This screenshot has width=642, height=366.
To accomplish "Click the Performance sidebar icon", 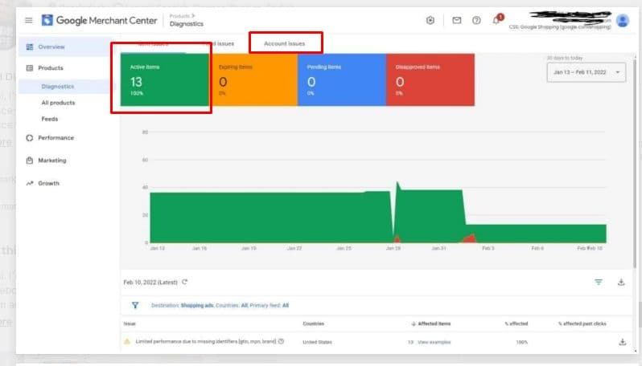I will point(30,138).
